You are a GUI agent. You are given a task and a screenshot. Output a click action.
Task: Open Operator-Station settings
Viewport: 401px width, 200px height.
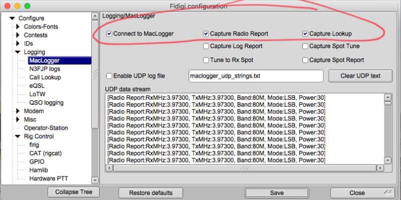tap(46, 128)
